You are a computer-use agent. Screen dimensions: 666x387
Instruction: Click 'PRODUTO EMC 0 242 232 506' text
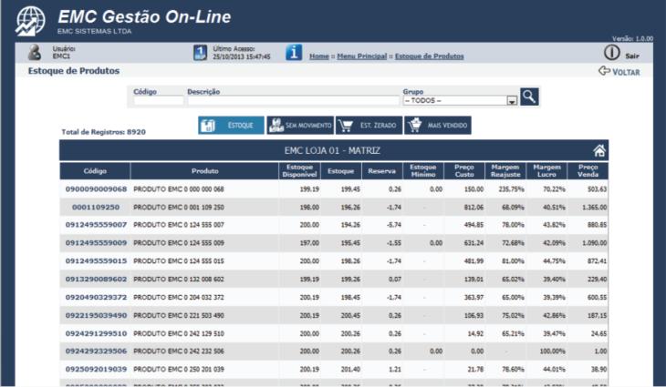tap(179, 351)
